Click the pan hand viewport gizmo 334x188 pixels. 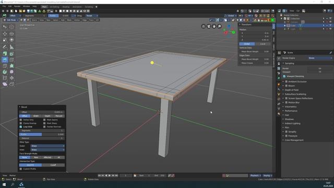pyautogui.click(x=214, y=26)
